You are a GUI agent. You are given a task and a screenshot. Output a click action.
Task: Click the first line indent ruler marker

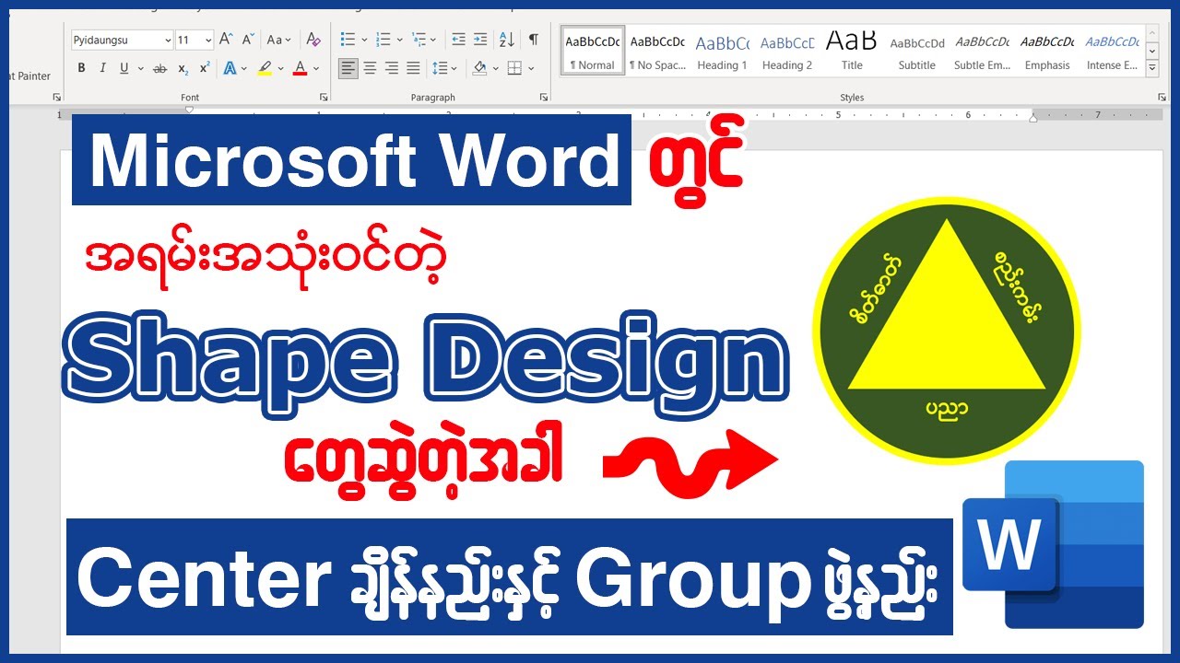pos(189,110)
